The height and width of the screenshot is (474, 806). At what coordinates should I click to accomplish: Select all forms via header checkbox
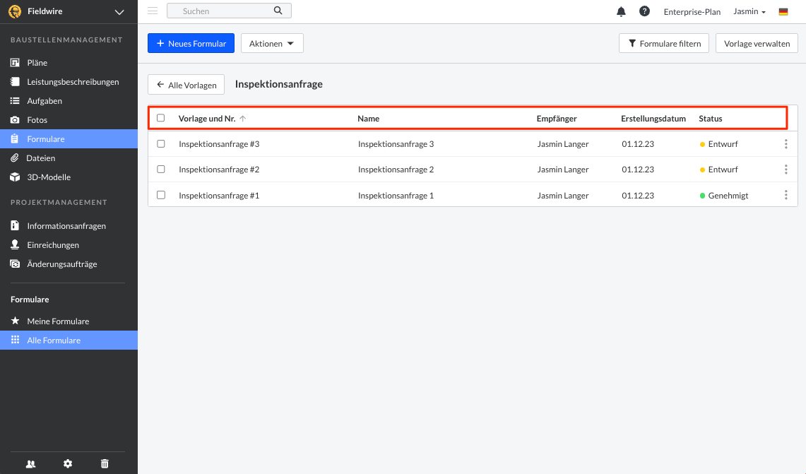pyautogui.click(x=161, y=118)
